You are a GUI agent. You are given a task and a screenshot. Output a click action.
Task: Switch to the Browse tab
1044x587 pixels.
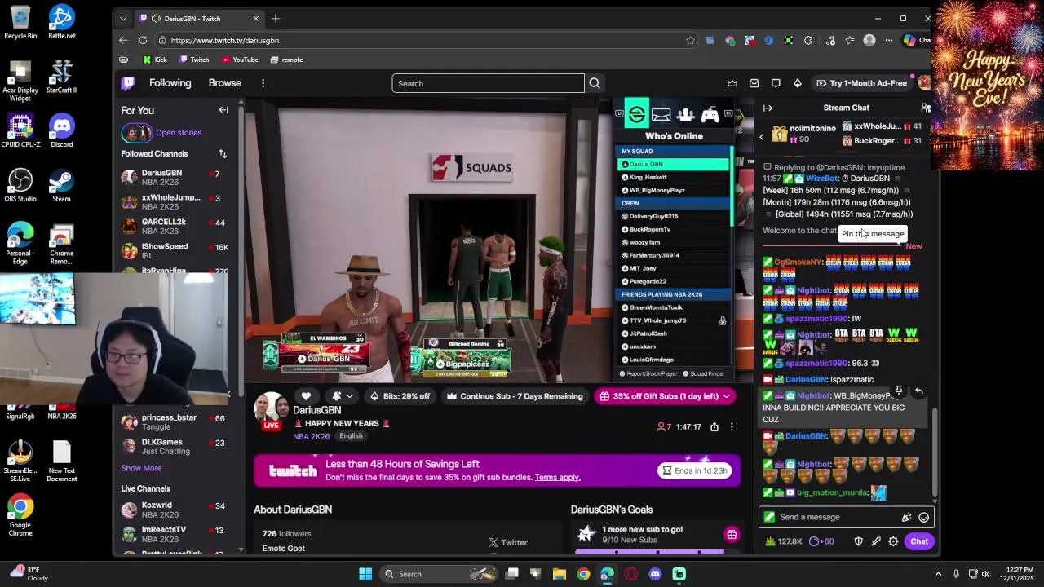pyautogui.click(x=224, y=83)
